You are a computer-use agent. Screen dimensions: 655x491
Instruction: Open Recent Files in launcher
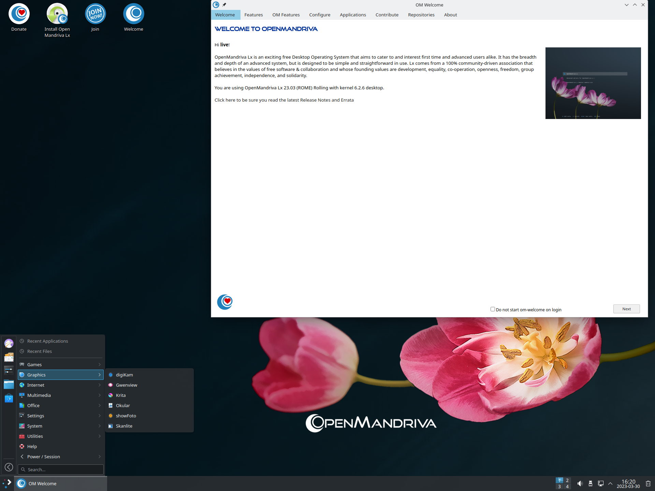click(x=61, y=351)
